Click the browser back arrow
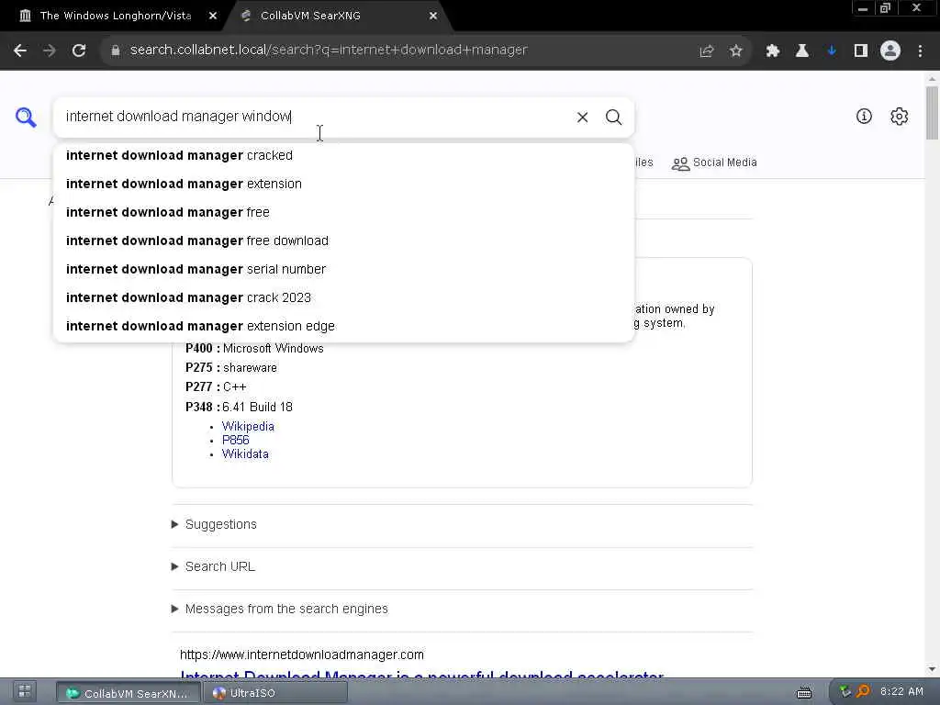This screenshot has height=705, width=940. [20, 50]
